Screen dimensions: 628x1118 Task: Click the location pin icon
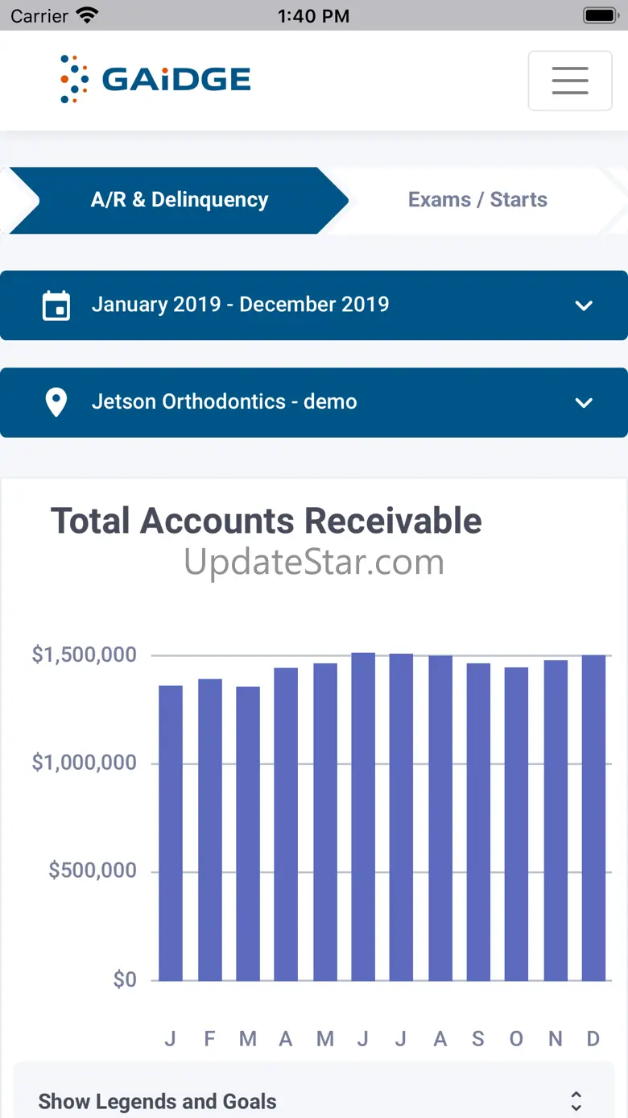[x=56, y=402]
